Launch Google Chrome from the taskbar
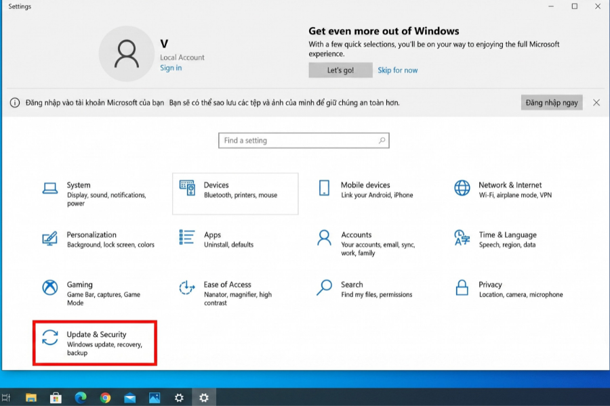 coord(105,397)
